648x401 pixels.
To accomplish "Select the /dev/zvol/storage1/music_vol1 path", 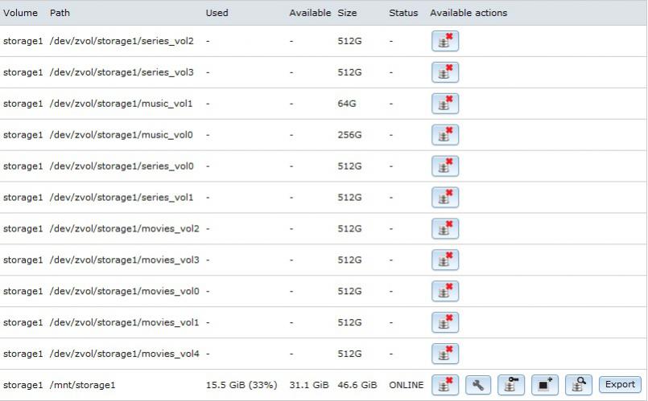I will point(121,104).
